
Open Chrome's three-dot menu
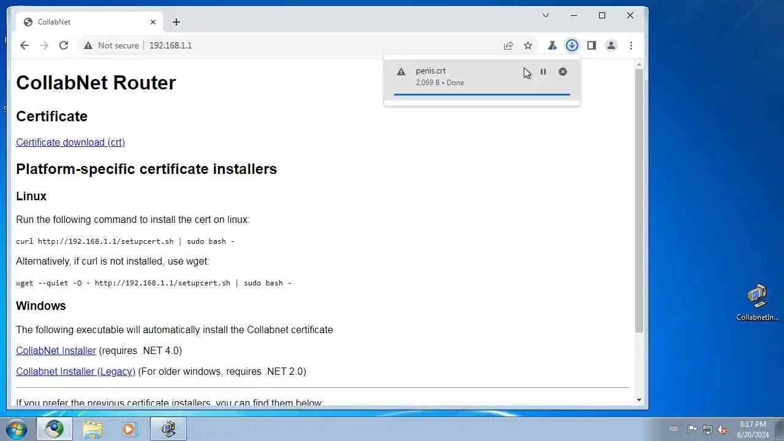[x=631, y=45]
